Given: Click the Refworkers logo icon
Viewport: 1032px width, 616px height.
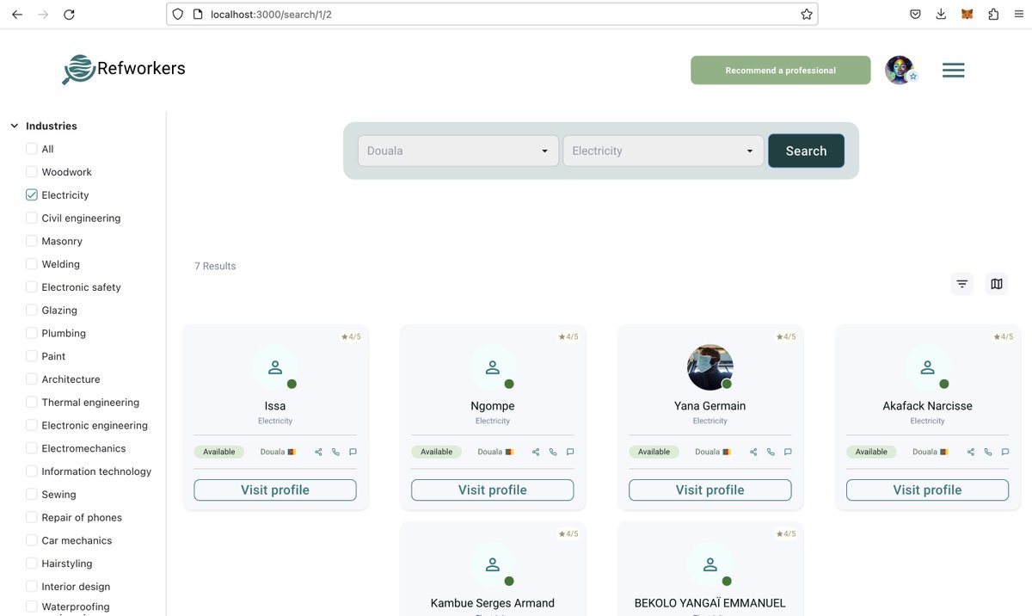Looking at the screenshot, I should coord(78,70).
